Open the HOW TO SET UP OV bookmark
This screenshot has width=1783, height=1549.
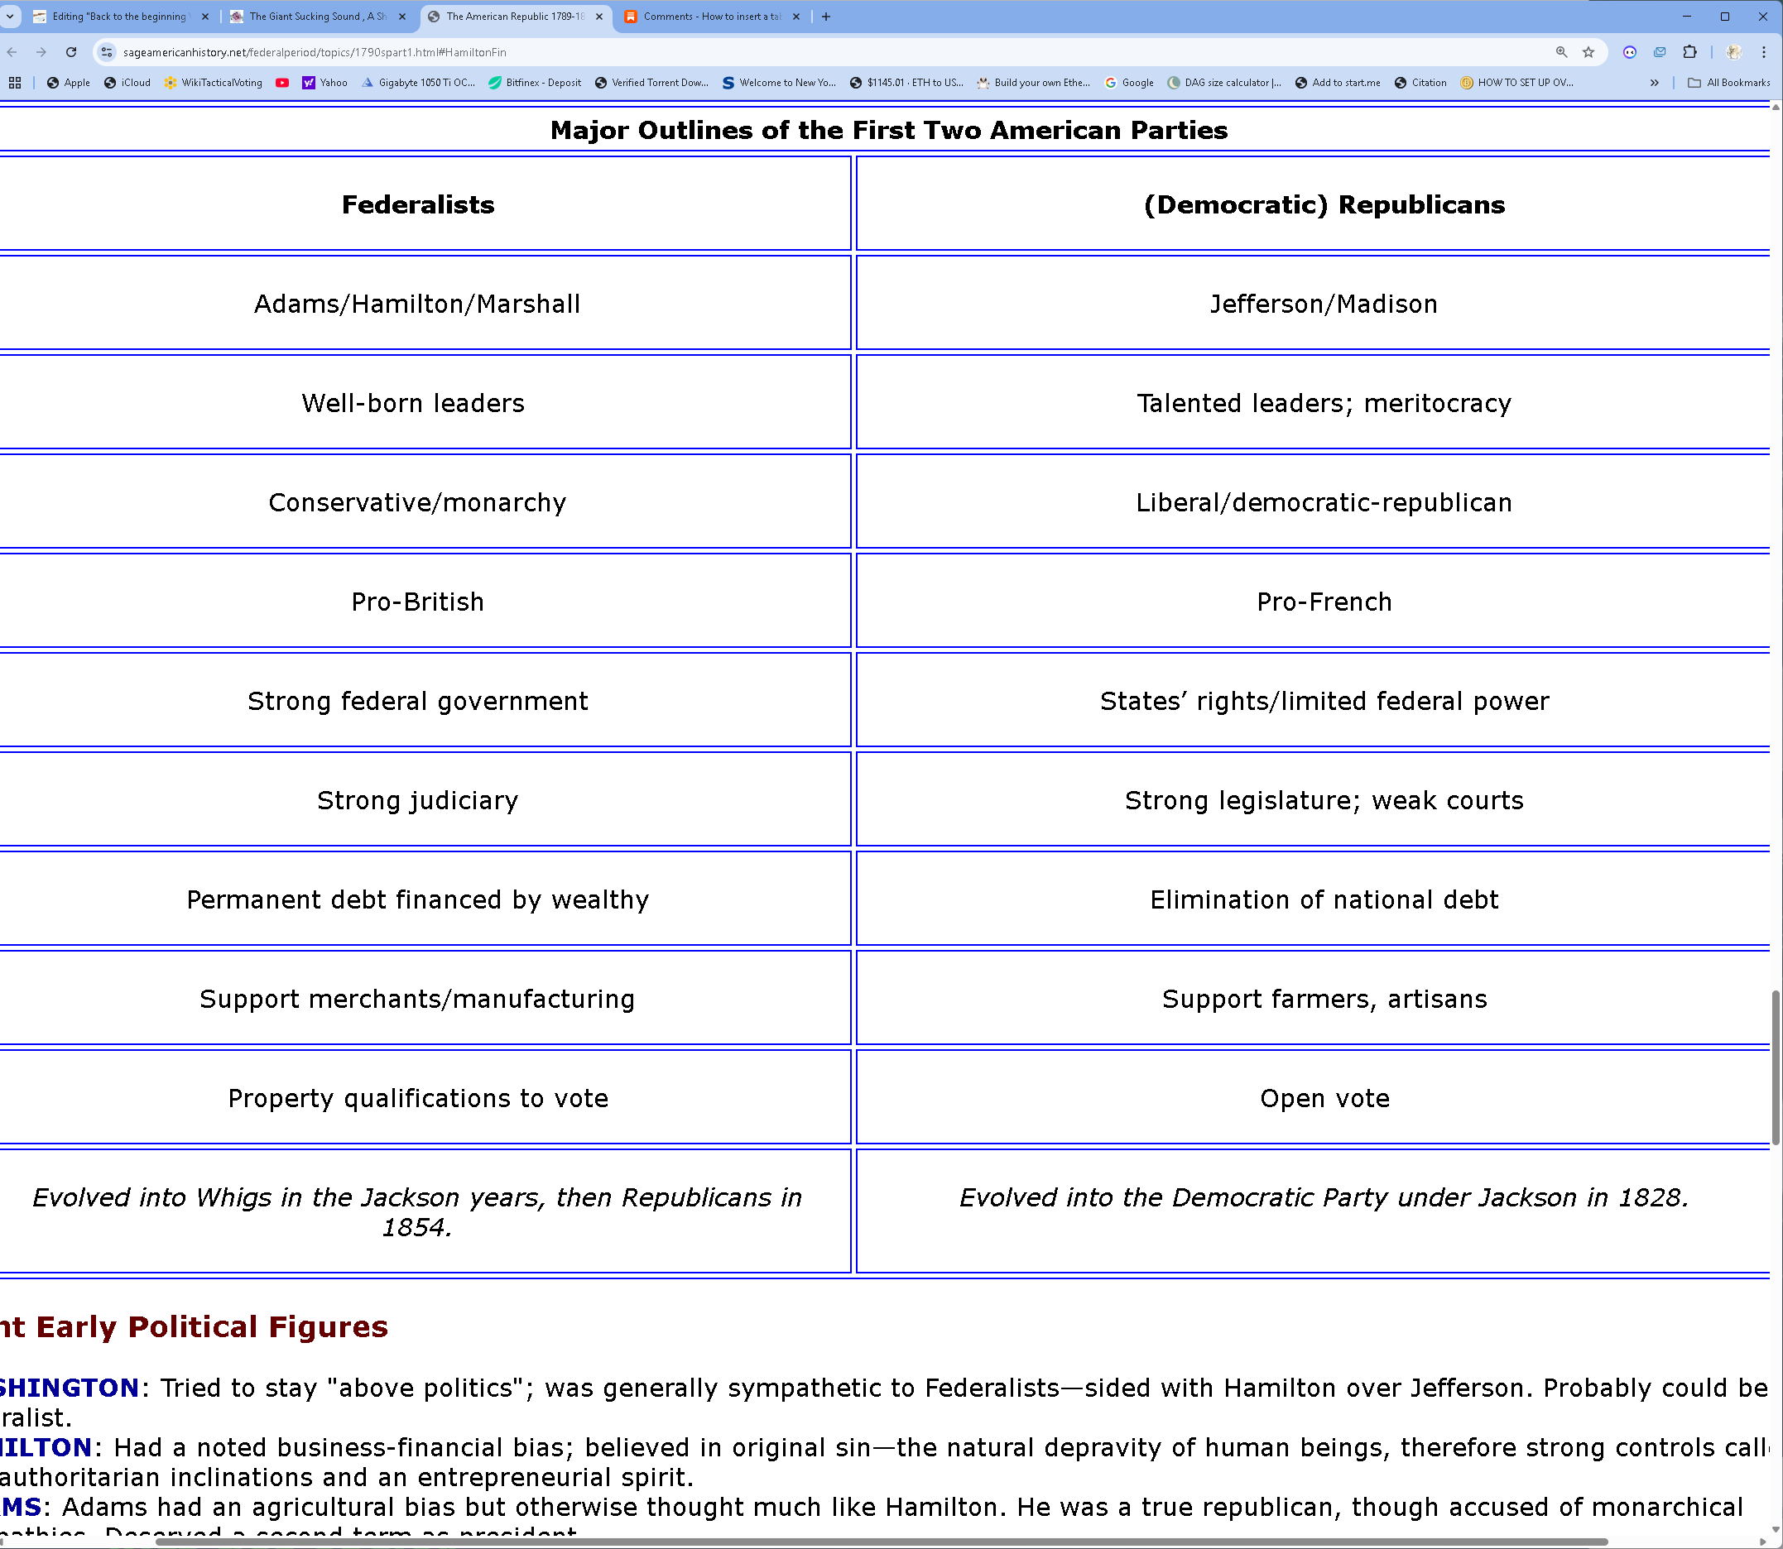tap(1516, 83)
